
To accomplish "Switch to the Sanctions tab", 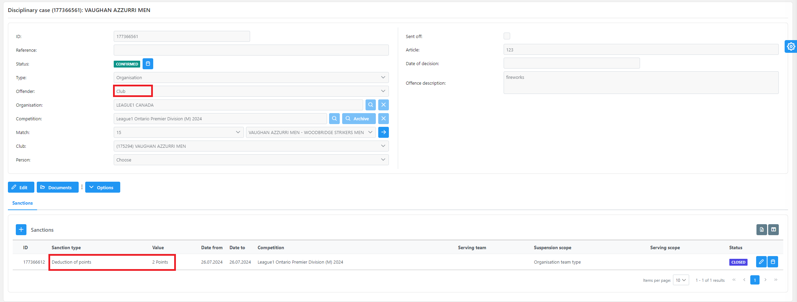I will tap(22, 203).
